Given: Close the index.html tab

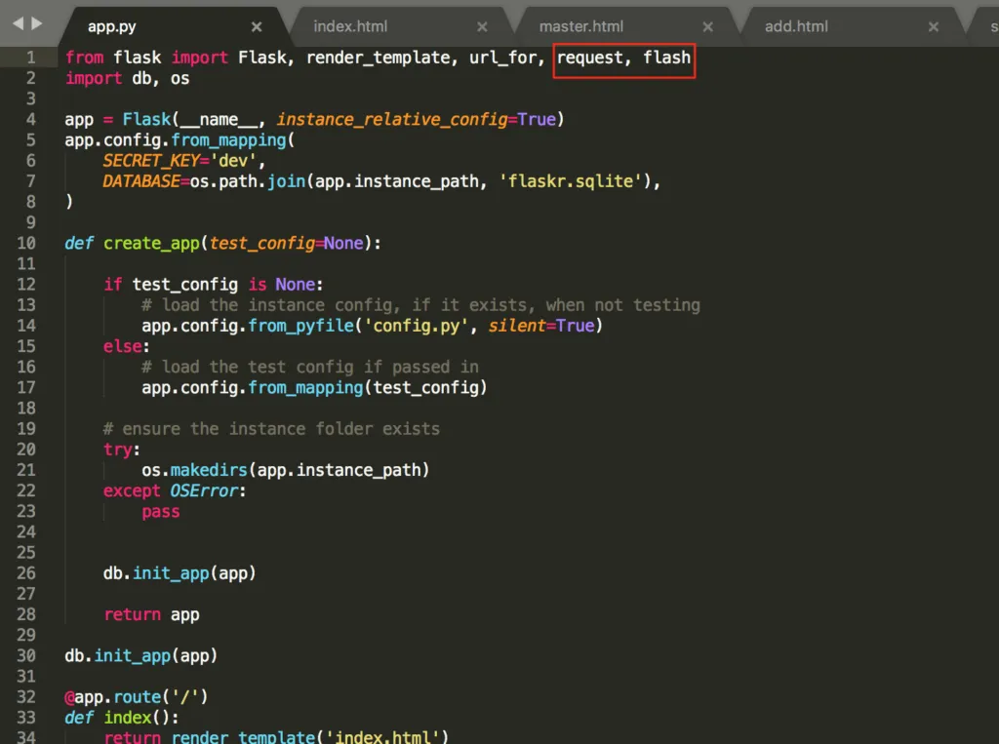Looking at the screenshot, I should tap(482, 26).
